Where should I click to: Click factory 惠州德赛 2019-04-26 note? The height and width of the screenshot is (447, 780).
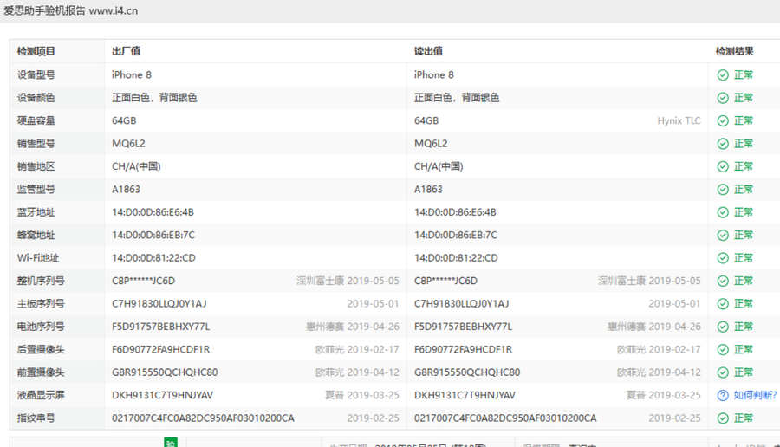pyautogui.click(x=353, y=327)
